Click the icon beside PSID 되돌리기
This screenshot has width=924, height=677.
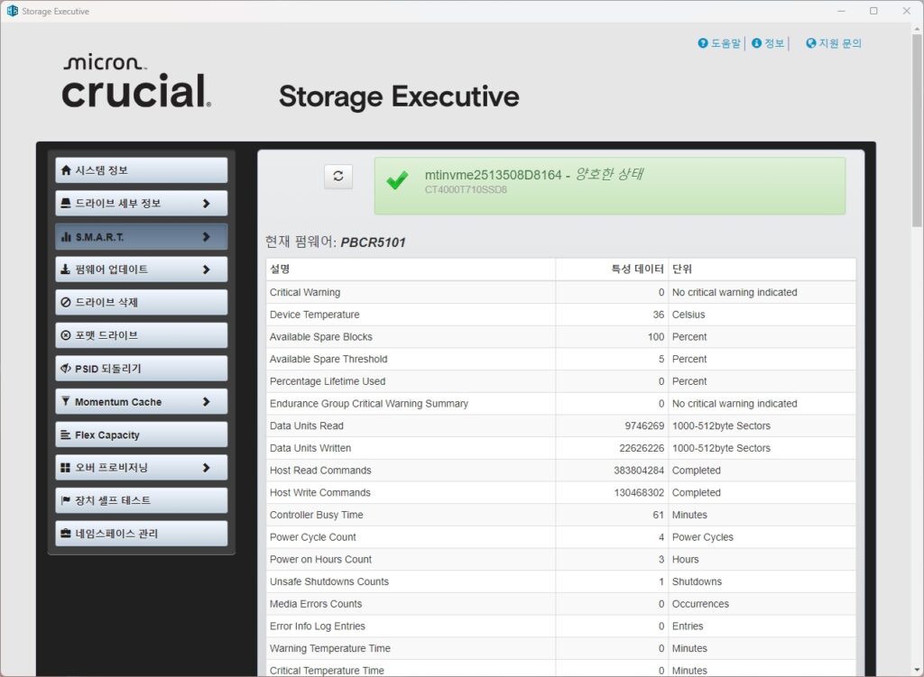(66, 368)
